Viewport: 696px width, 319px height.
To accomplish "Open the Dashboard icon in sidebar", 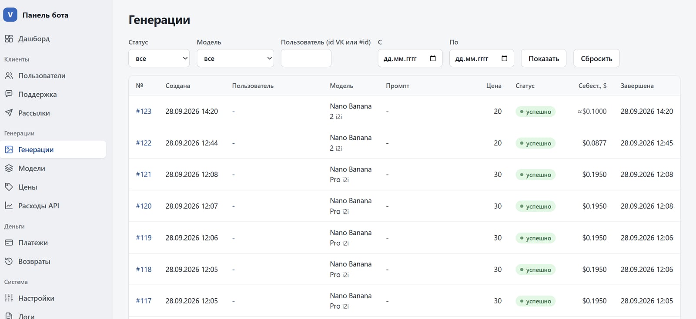I will (9, 39).
